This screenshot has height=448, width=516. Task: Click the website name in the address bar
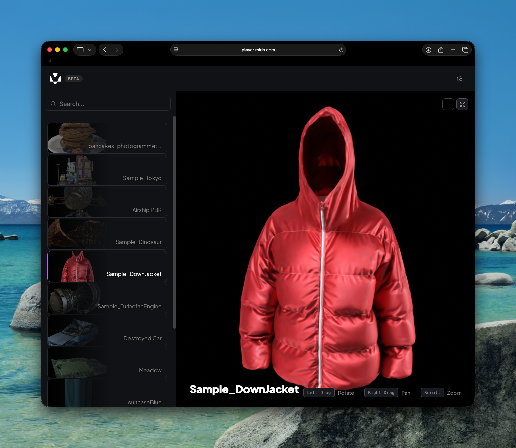point(258,50)
